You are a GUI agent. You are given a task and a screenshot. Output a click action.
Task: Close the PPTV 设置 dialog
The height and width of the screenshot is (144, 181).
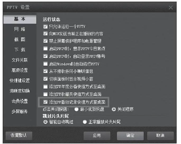click(x=171, y=7)
